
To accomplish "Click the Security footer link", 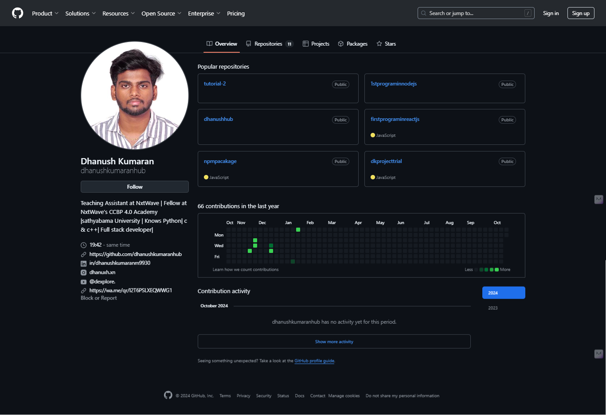I will 264,396.
